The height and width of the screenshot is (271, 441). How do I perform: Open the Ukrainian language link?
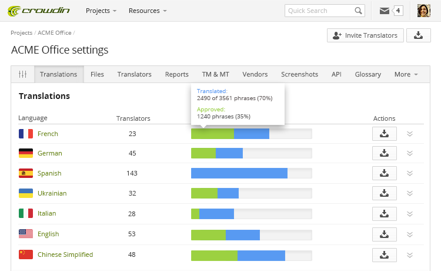(52, 193)
